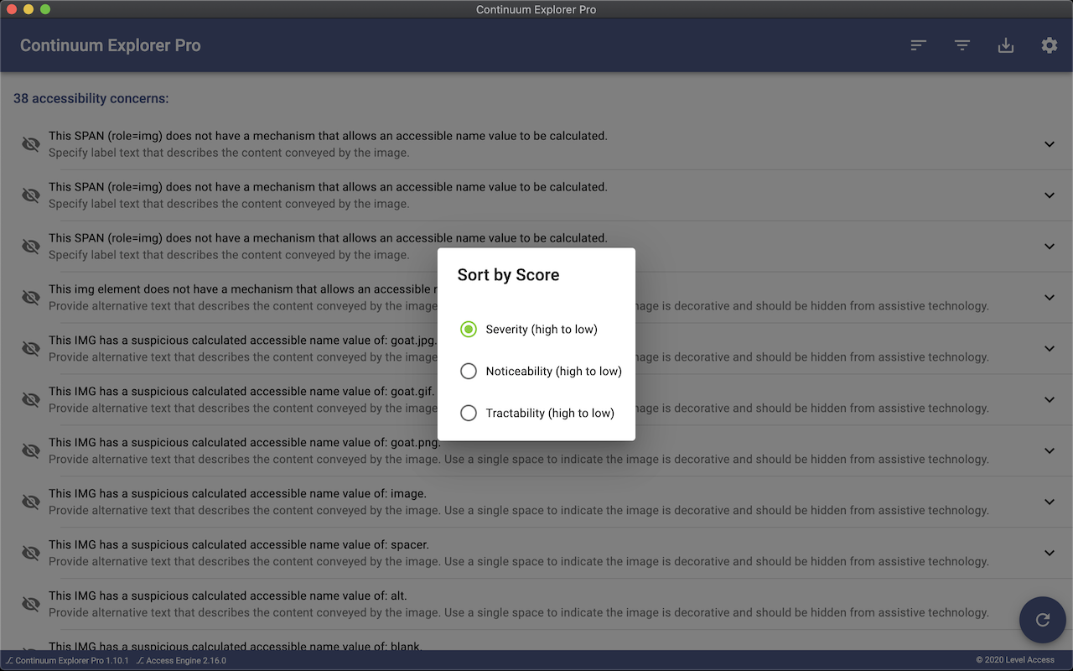Image resolution: width=1073 pixels, height=671 pixels.
Task: Click the macOS yellow minimize window button
Action: click(x=29, y=9)
